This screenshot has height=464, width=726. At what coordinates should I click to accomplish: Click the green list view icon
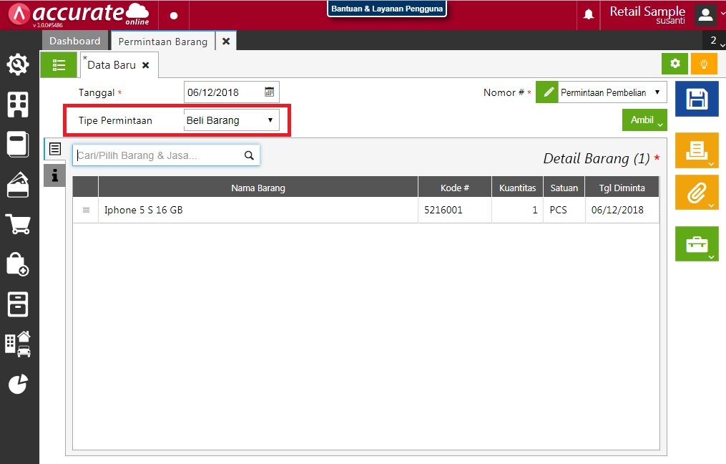click(x=59, y=65)
